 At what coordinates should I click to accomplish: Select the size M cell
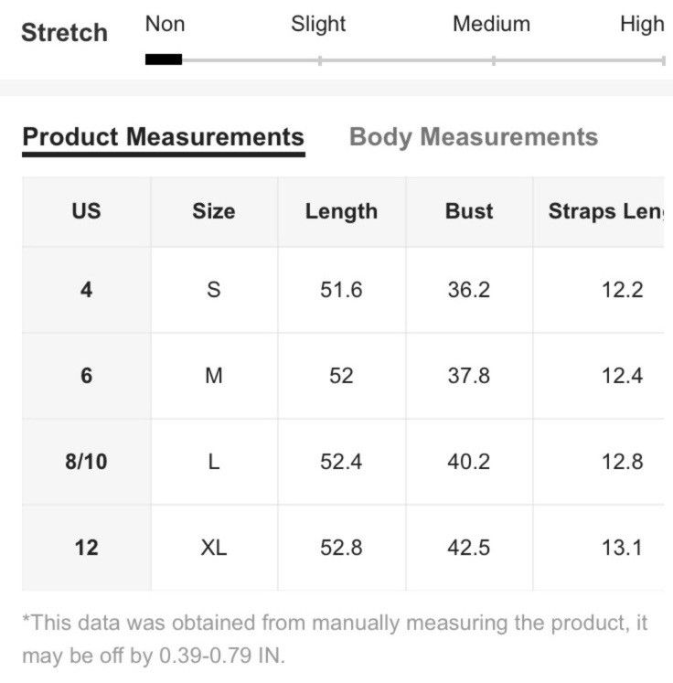coord(214,376)
